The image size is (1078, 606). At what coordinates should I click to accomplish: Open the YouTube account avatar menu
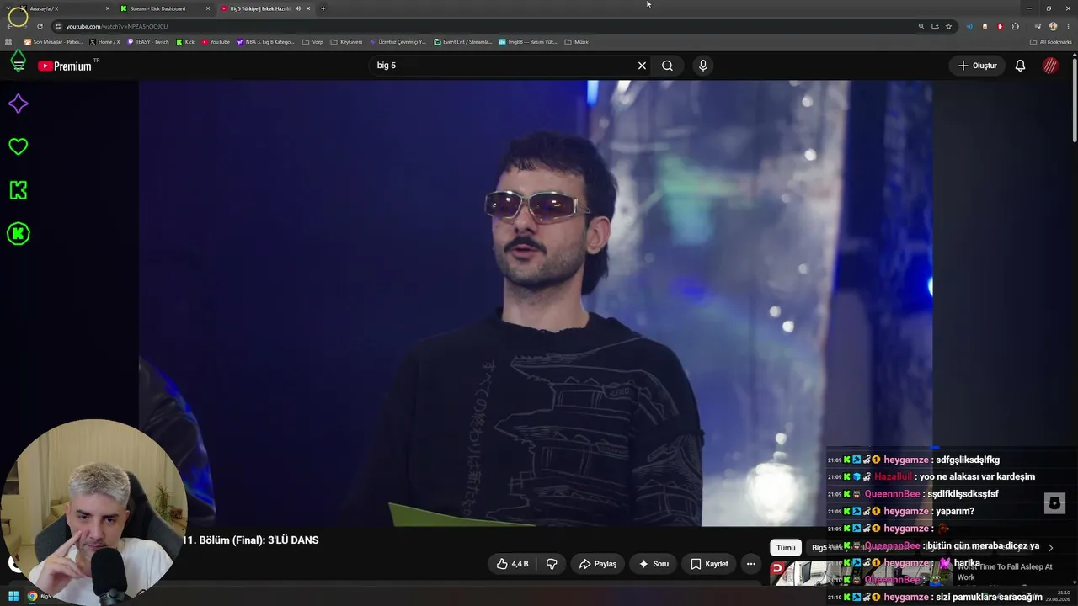click(1050, 66)
